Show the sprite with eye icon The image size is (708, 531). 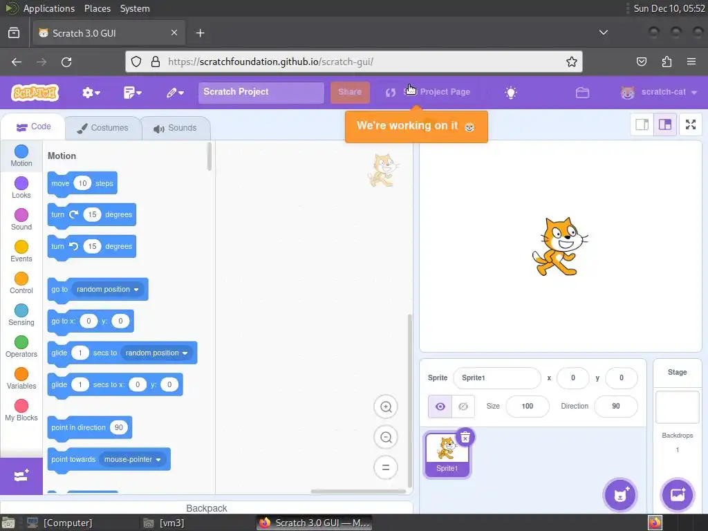click(440, 407)
